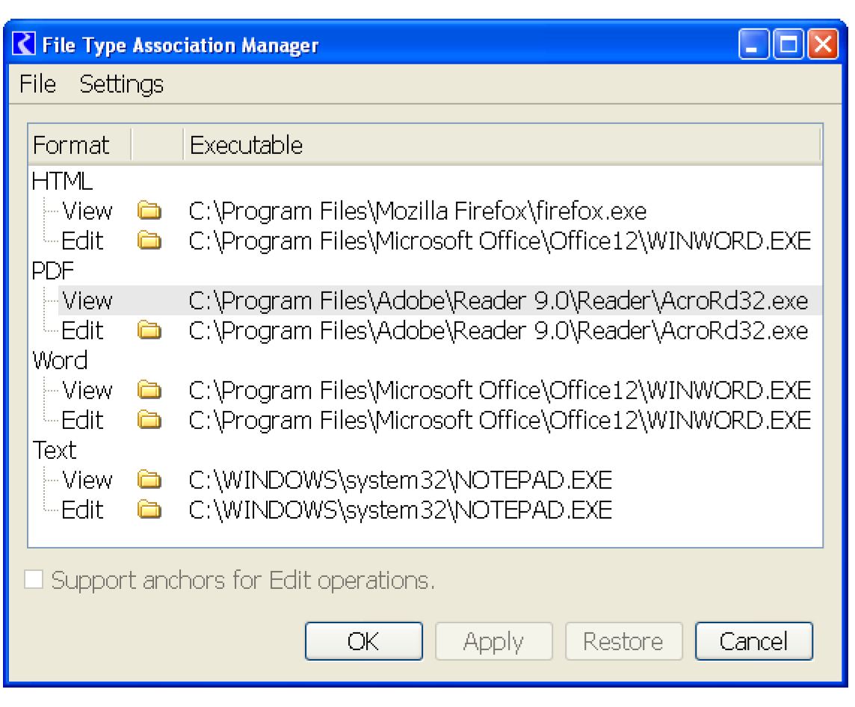The height and width of the screenshot is (707, 855).
Task: Open the File menu
Action: click(38, 84)
